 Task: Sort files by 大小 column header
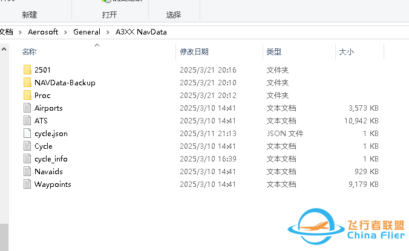[x=347, y=52]
